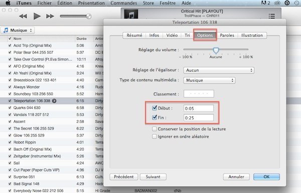Select the Quarks 044 630 track
This screenshot has height=193, width=301.
click(27, 107)
